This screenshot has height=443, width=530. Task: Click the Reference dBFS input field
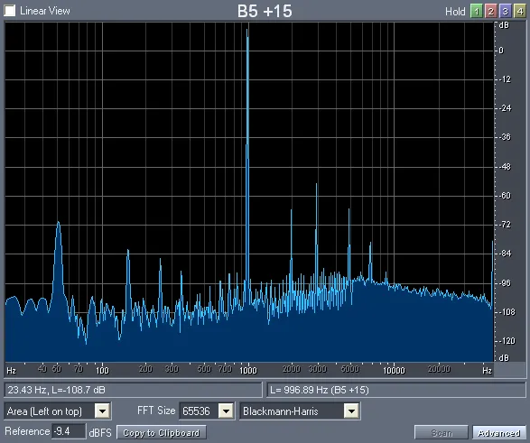(69, 431)
